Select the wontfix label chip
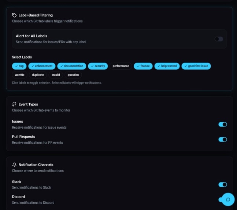Viewport: 237px width, 210px height. coord(20,75)
